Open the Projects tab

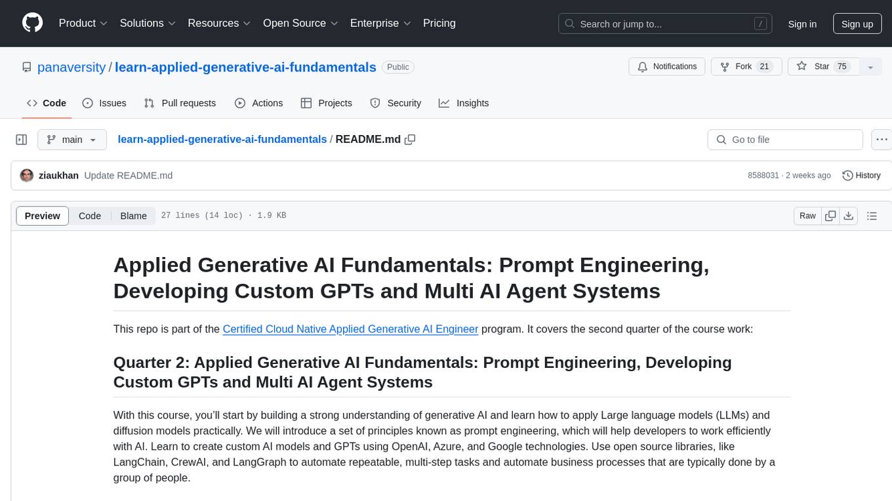326,103
